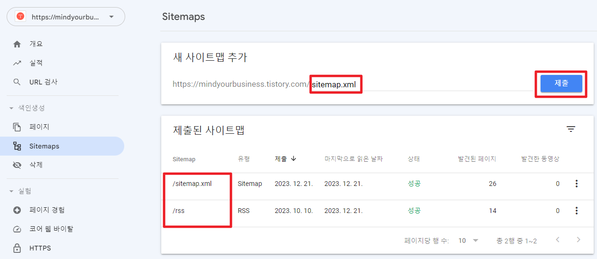The height and width of the screenshot is (259, 597).
Task: Click the sitemap URL input field
Action: (x=421, y=84)
